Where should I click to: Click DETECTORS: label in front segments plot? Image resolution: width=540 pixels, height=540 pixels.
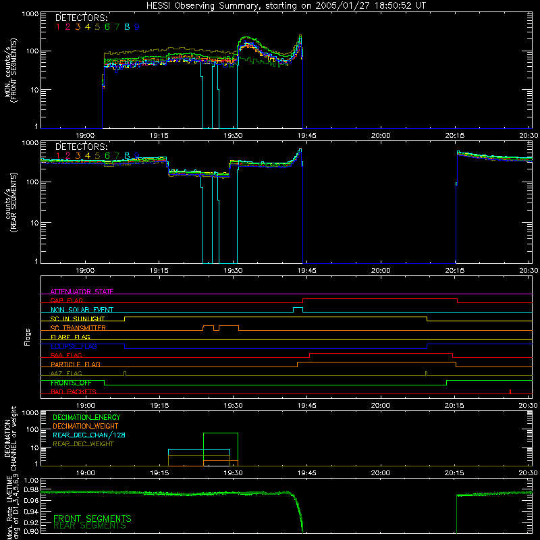point(81,18)
